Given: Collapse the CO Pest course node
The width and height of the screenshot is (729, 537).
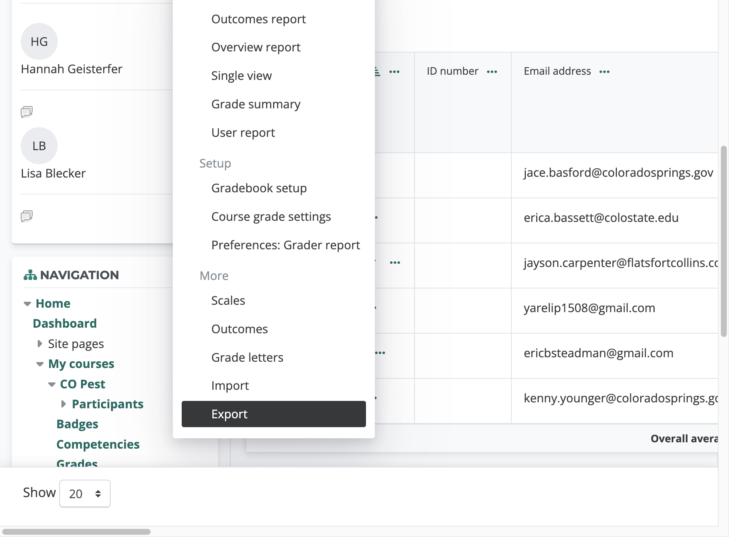Looking at the screenshot, I should (52, 385).
